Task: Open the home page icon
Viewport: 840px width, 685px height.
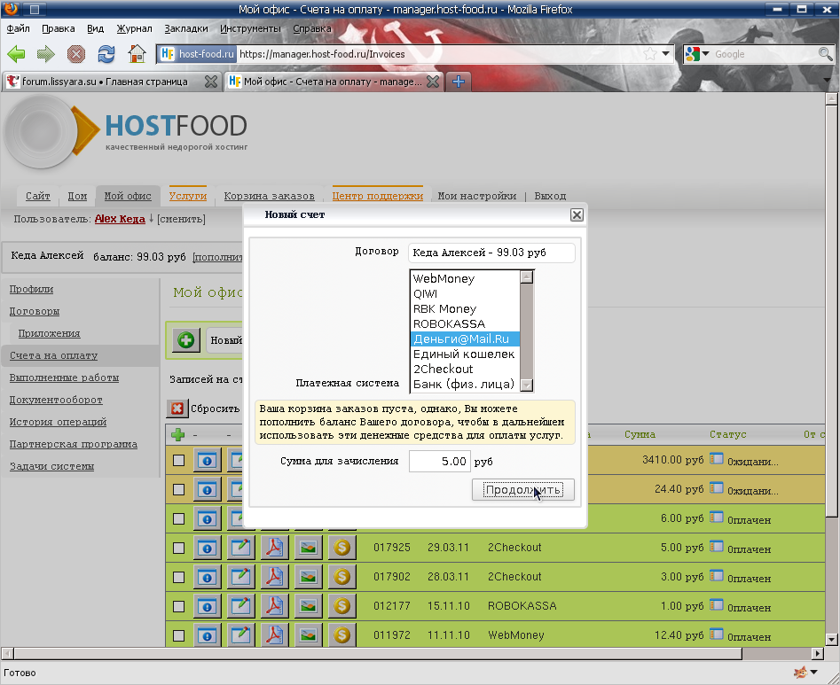Action: coord(137,53)
